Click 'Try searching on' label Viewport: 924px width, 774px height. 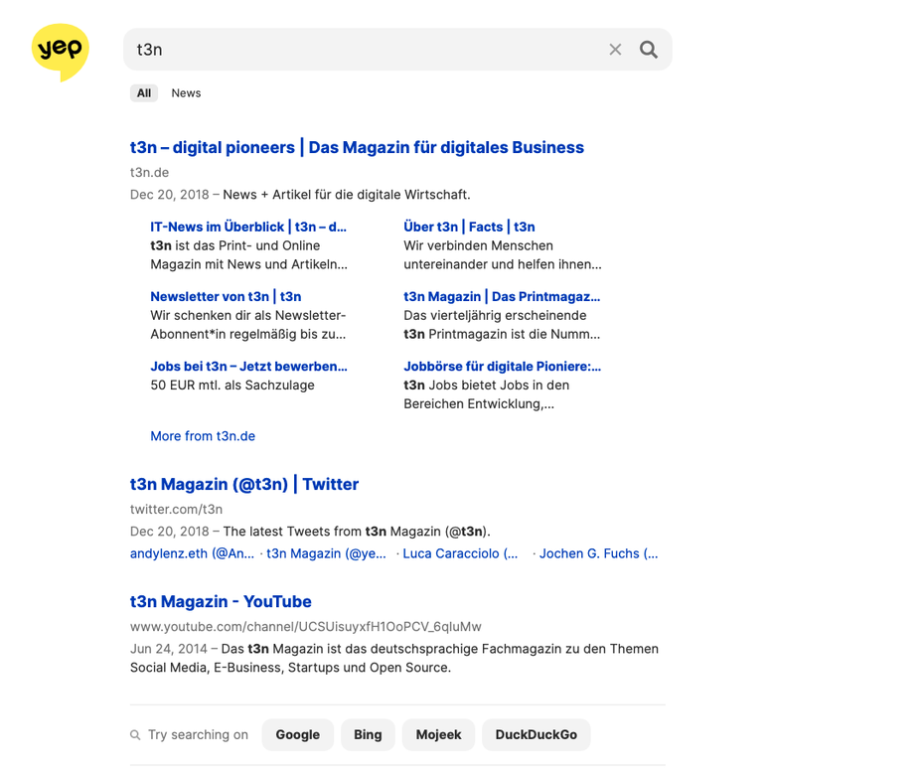point(198,734)
